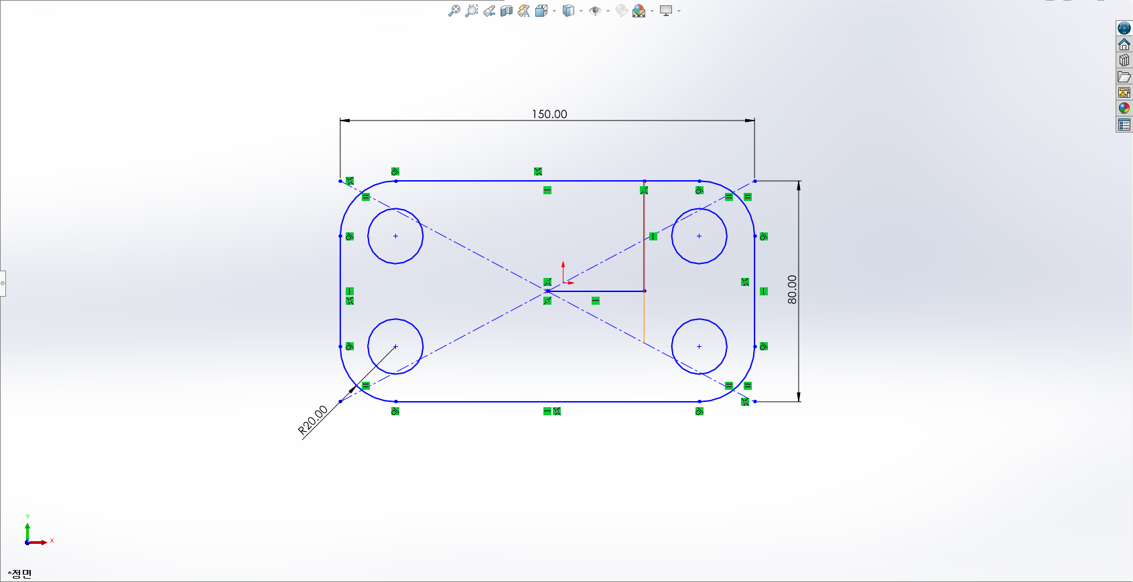Image resolution: width=1133 pixels, height=582 pixels.
Task: Open the Custom Properties tab
Action: [x=1124, y=125]
